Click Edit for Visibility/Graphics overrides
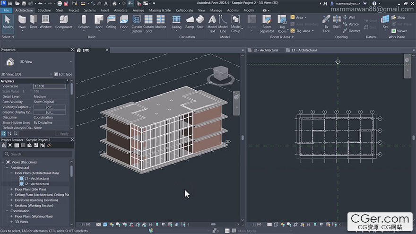This screenshot has height=234, width=416. (x=49, y=107)
